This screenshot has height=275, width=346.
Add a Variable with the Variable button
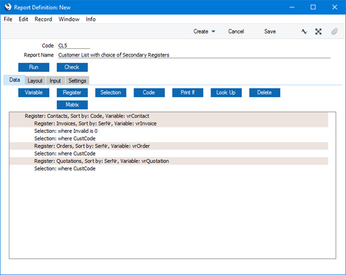tap(34, 93)
